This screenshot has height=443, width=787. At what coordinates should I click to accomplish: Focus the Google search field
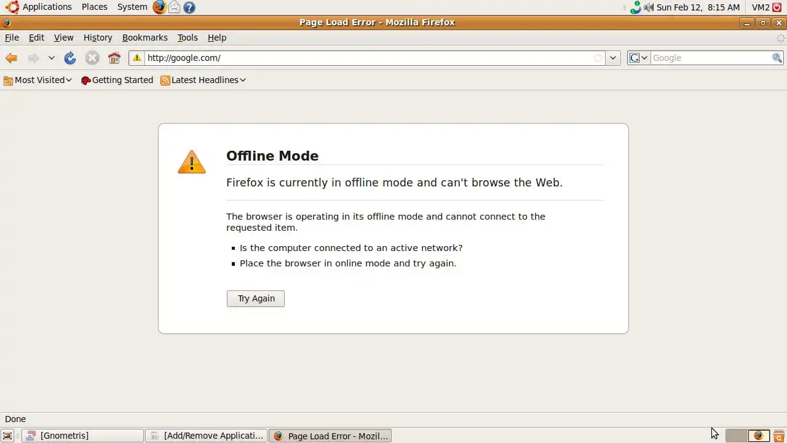(x=711, y=58)
